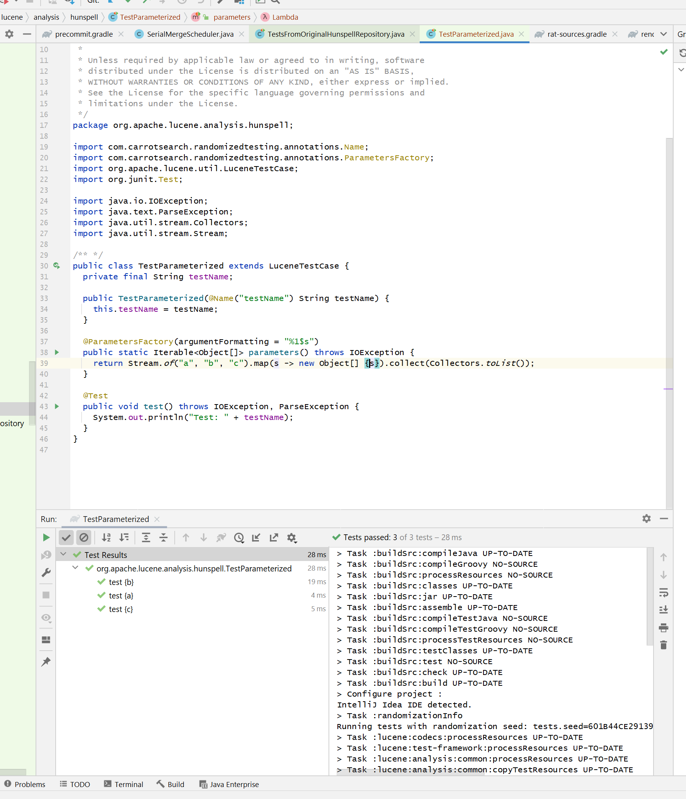Collapse the org.apache.lucene.analysis.hunspell.TestParameterized node

tap(75, 568)
